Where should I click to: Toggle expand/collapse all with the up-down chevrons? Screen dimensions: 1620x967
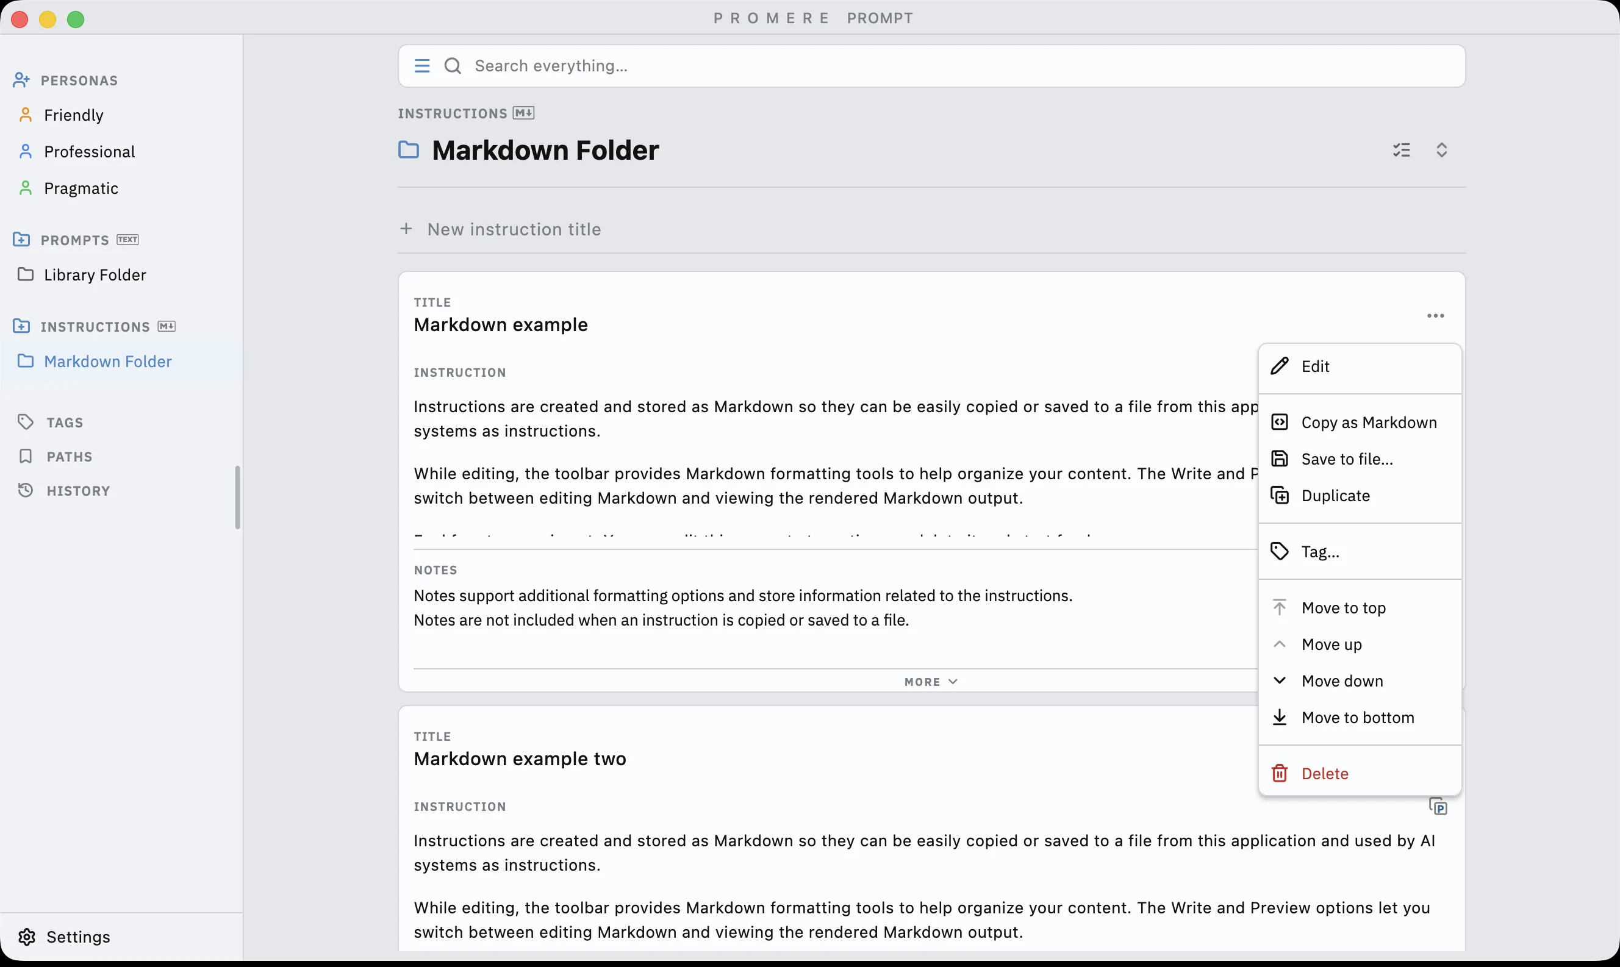[x=1441, y=150]
